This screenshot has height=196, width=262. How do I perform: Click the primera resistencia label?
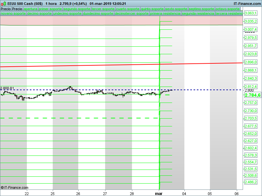point(165,14)
